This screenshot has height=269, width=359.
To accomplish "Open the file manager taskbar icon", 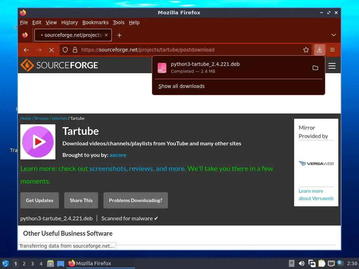I will (50, 263).
